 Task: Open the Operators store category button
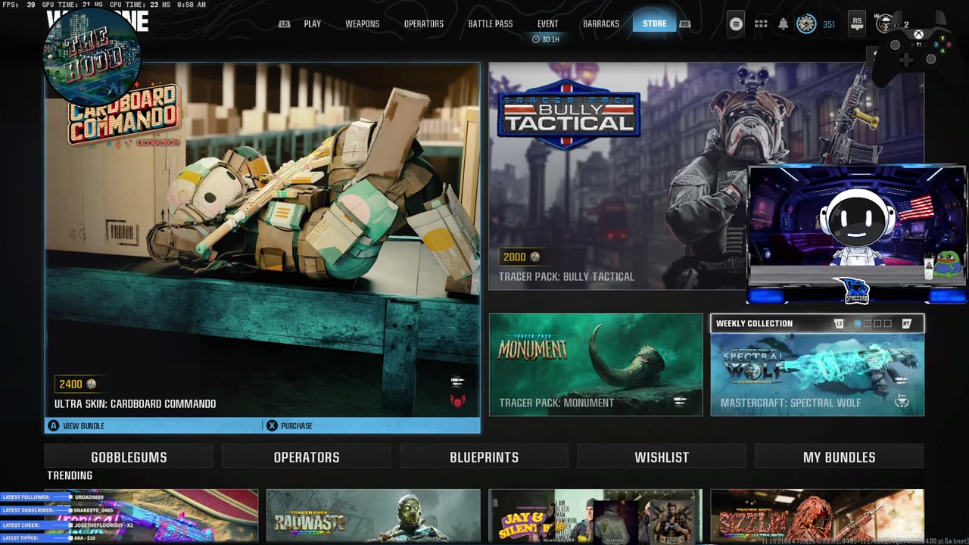307,456
